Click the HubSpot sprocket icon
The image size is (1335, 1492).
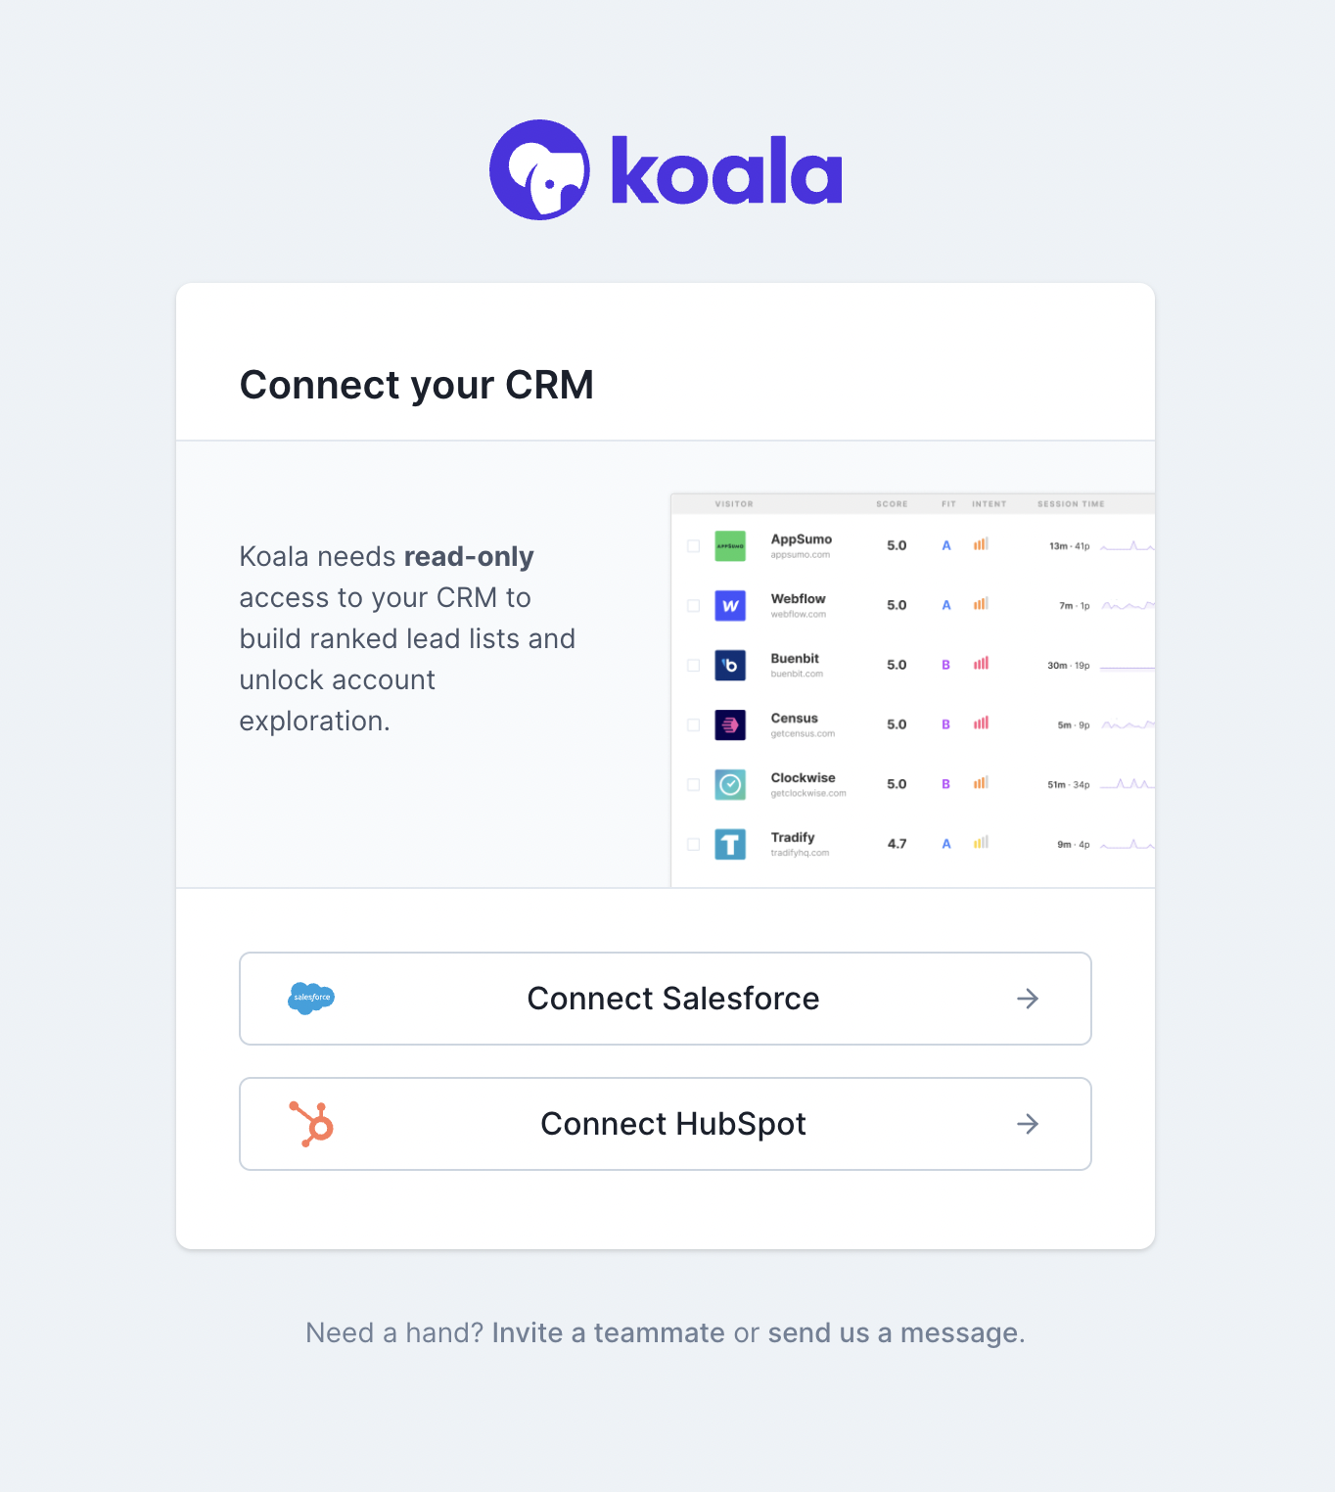(312, 1124)
